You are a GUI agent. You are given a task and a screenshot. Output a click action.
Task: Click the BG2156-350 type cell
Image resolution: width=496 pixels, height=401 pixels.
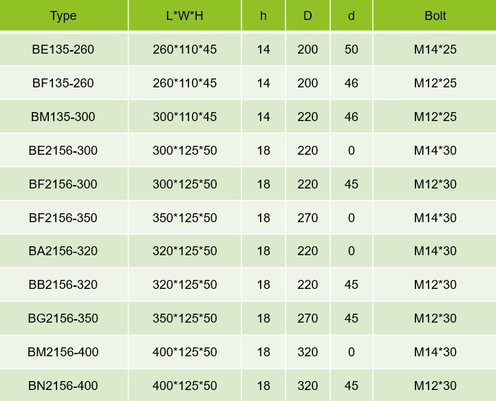[x=63, y=318]
